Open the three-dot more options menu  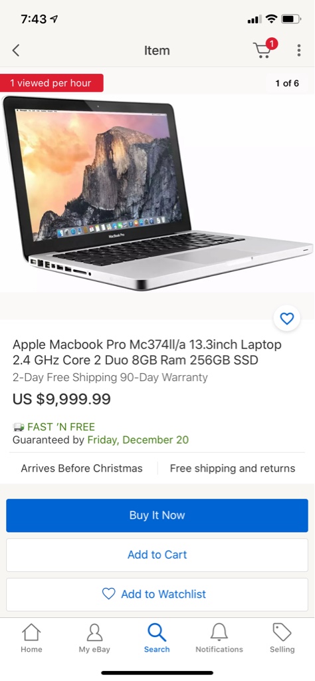pos(299,51)
